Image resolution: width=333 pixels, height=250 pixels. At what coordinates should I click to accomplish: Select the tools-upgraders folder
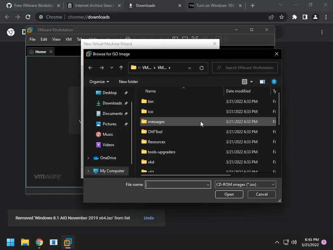coord(208,152)
